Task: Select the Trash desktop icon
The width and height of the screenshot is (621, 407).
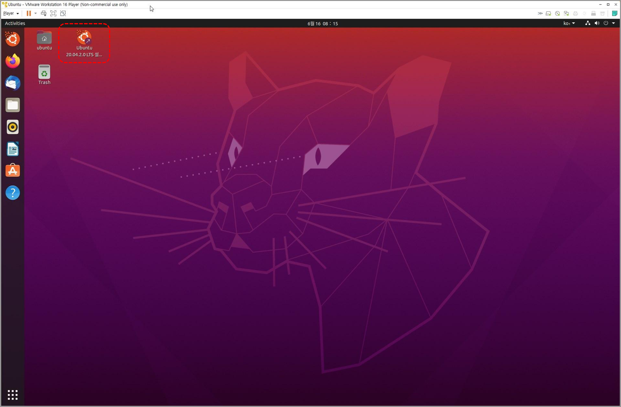Action: click(44, 75)
